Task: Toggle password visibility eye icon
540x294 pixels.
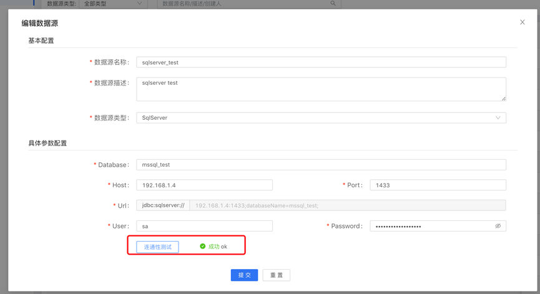Action: [498, 226]
